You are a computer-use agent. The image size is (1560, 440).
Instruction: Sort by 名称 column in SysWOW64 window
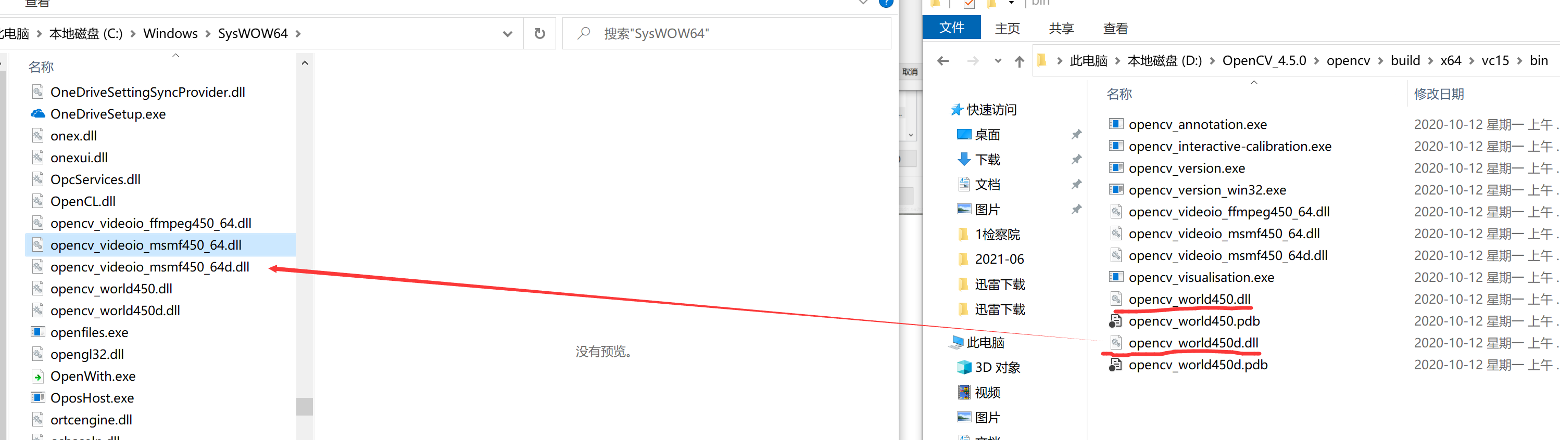coord(41,67)
